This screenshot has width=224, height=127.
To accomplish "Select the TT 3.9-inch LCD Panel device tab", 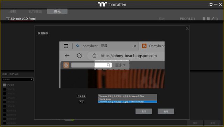I will pos(21,19).
